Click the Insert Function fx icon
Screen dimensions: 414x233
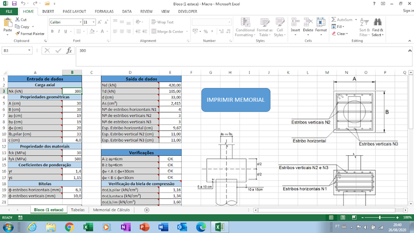[x=69, y=50]
